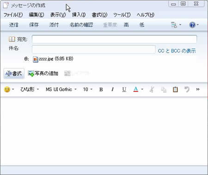Open the MS UI Gothic font dropdown

pos(61,89)
